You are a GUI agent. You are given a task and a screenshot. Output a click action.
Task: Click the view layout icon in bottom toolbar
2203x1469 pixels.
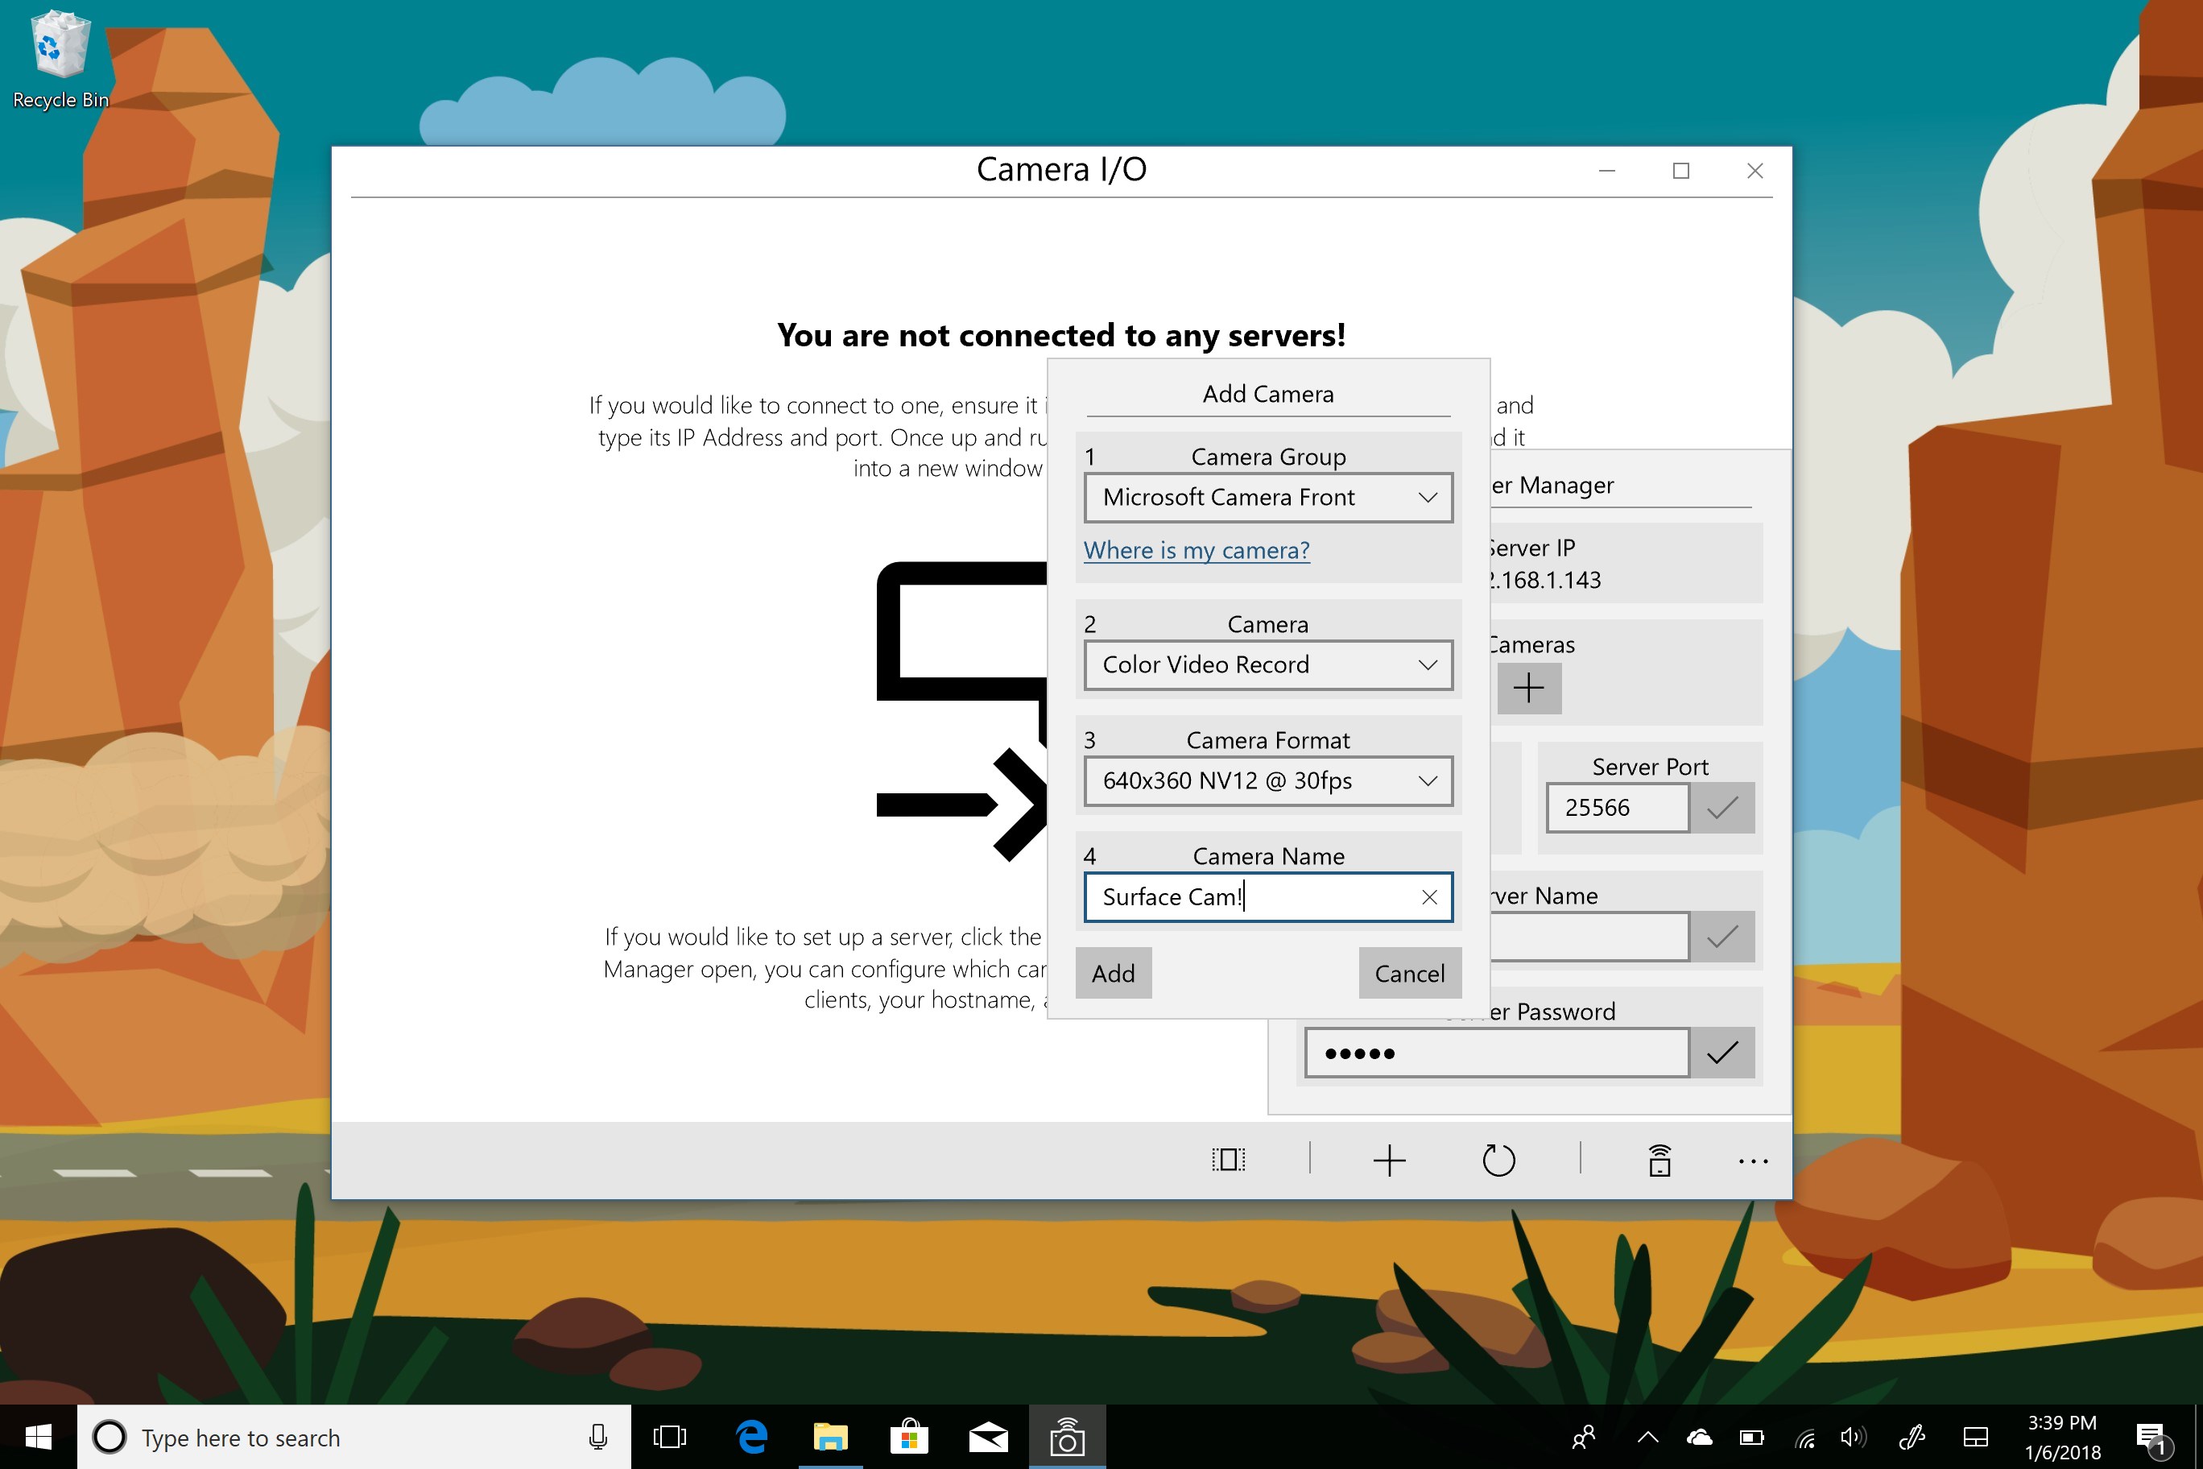coord(1228,1160)
